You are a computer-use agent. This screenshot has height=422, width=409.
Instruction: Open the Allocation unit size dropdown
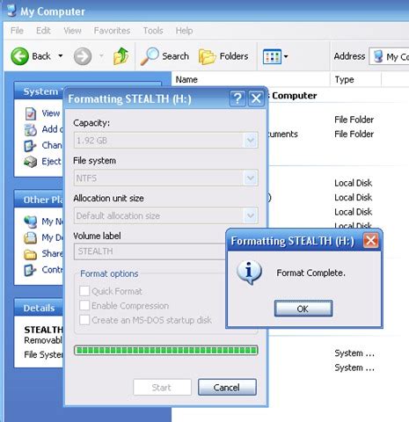click(x=251, y=215)
